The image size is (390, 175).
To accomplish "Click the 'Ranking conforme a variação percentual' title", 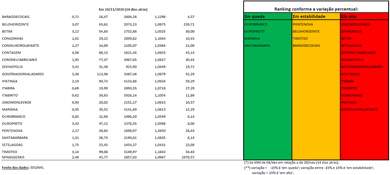I will pos(316,9).
